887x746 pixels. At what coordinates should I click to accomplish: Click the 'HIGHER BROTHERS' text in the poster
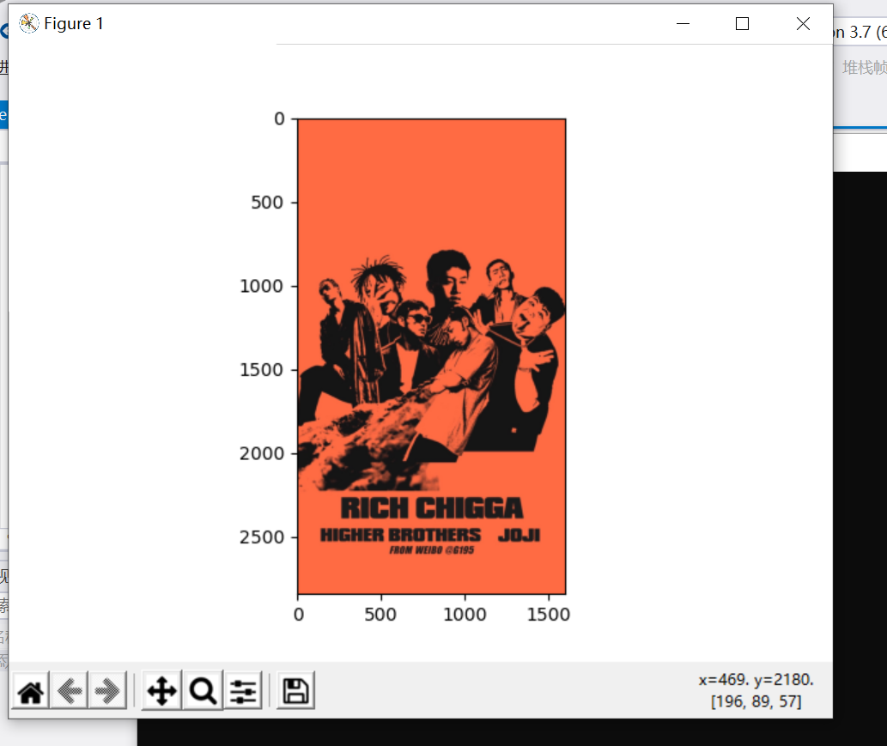point(400,535)
